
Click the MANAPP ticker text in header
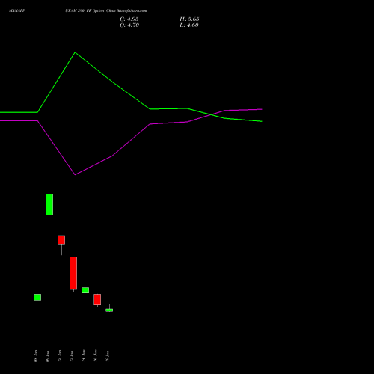point(17,10)
